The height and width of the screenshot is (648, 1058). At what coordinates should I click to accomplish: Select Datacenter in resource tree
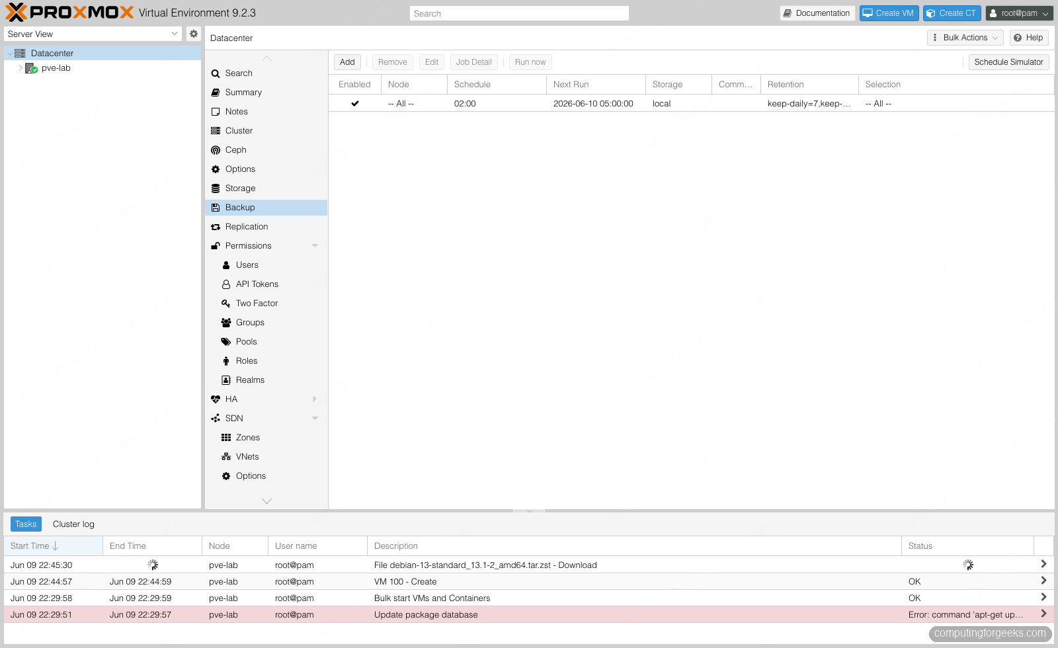pos(102,54)
